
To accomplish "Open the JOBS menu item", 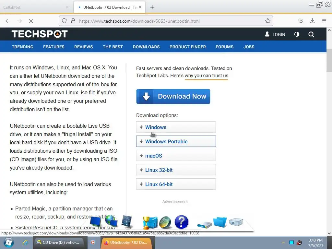I will (x=249, y=47).
